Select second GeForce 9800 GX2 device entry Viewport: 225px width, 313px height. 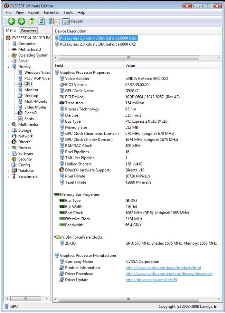click(x=98, y=44)
